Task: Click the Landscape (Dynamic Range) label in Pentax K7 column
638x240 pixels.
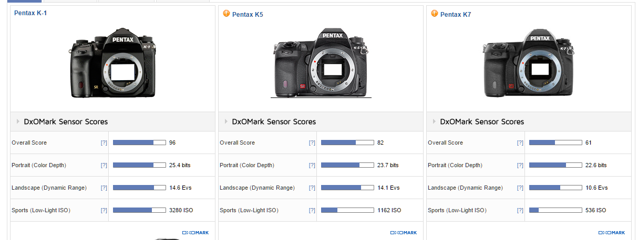Action: coord(465,188)
